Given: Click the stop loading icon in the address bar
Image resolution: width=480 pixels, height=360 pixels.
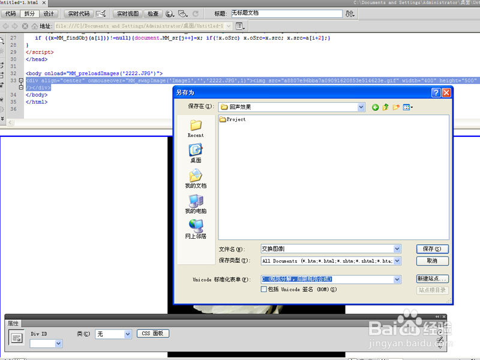Looking at the screenshot, I should coord(25,26).
